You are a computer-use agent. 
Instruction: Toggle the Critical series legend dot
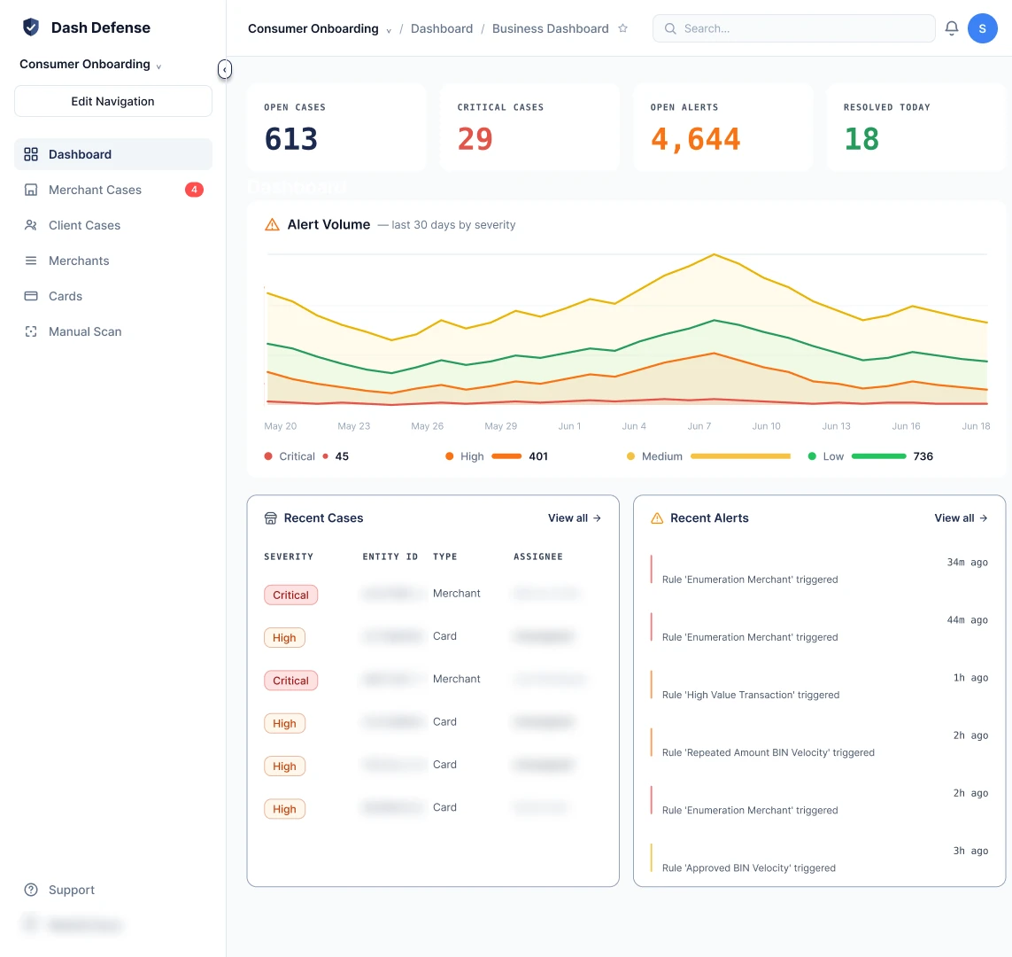coord(268,455)
